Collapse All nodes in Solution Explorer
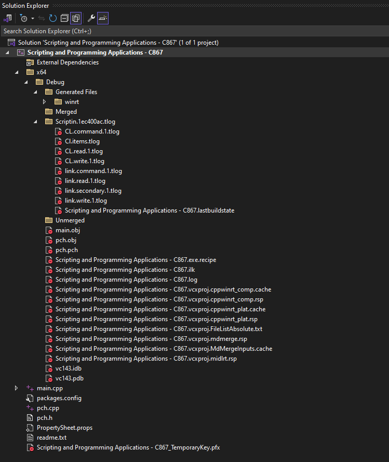 (64, 18)
